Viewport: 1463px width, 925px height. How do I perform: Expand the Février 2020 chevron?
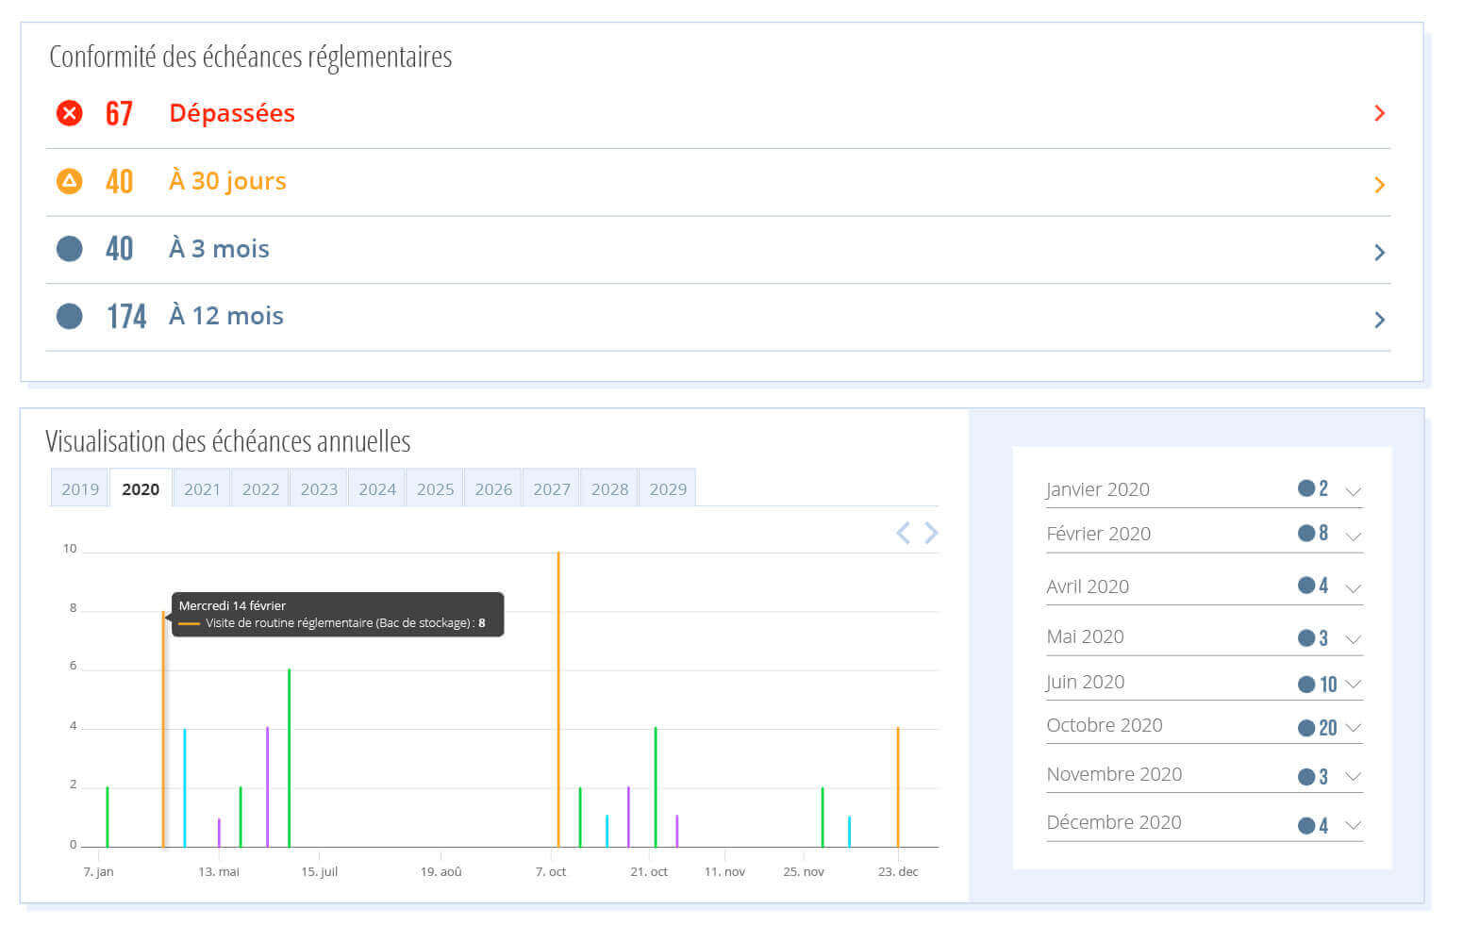pos(1353,536)
